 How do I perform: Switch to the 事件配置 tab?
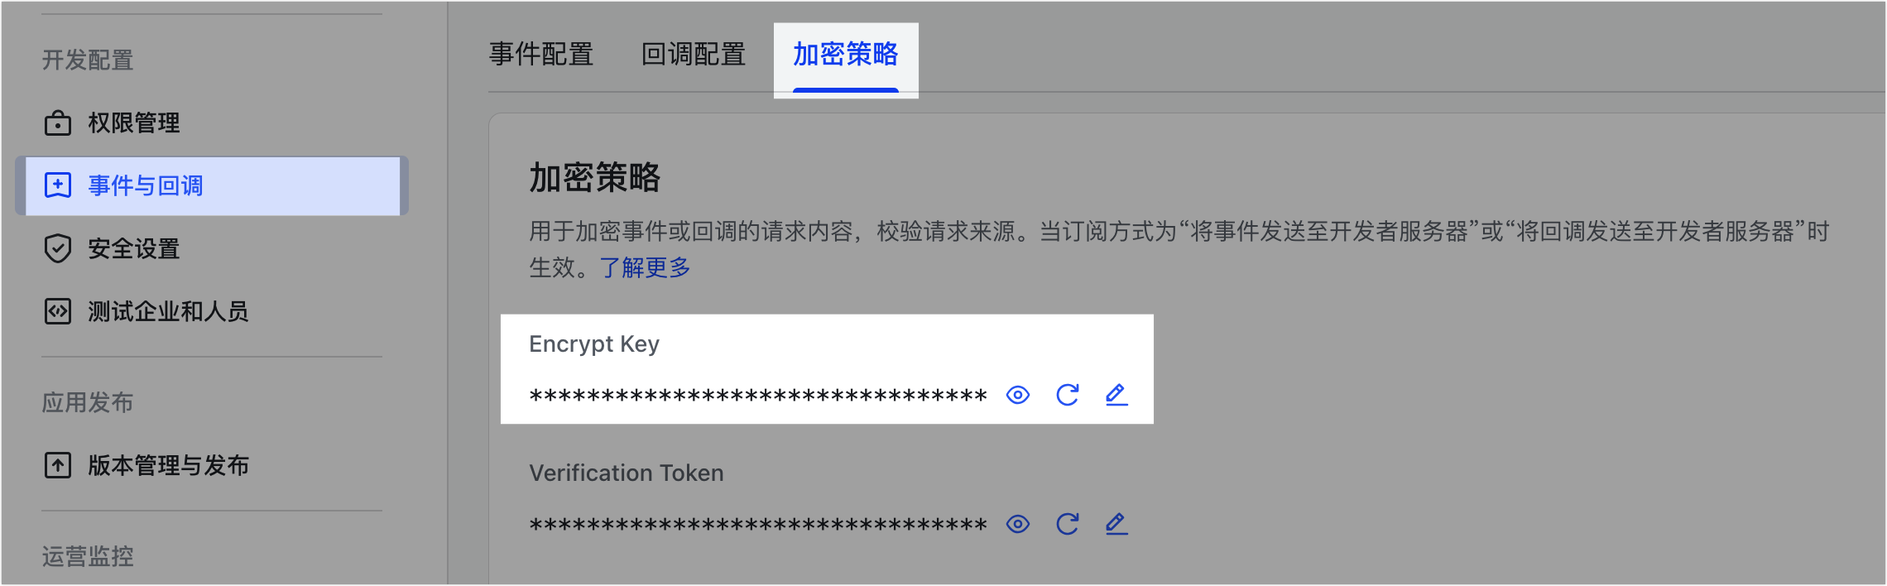point(541,55)
